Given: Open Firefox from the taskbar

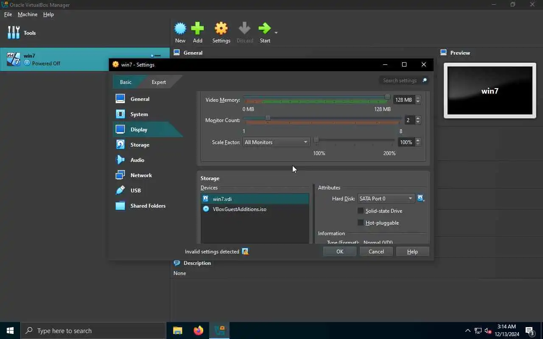Looking at the screenshot, I should point(199,331).
